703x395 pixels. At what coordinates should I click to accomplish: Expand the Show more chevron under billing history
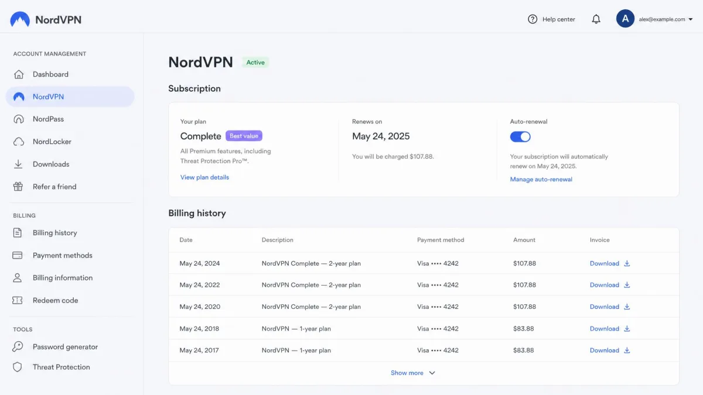pos(432,373)
